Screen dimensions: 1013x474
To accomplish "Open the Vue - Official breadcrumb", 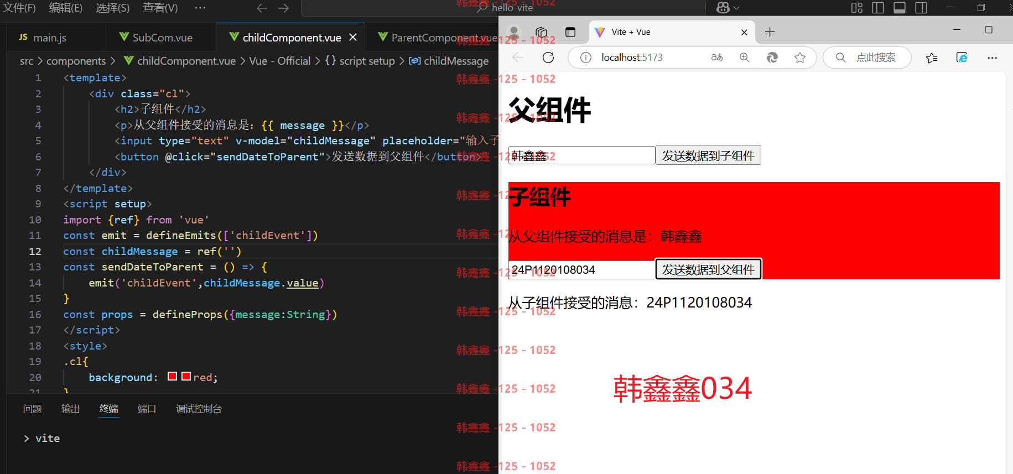I will [280, 61].
